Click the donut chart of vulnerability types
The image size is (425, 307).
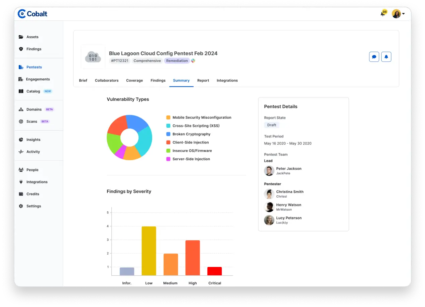click(x=129, y=137)
